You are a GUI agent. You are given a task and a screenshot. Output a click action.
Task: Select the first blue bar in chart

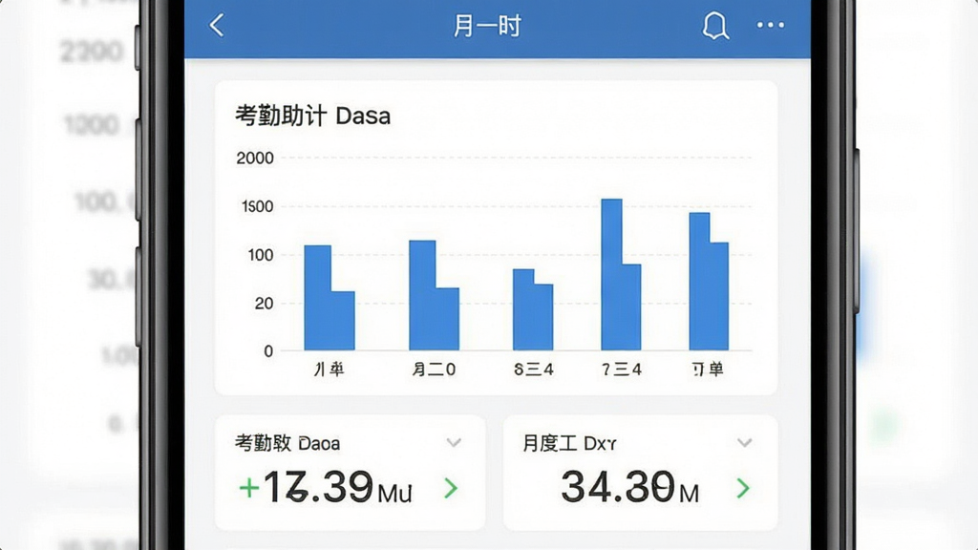click(330, 298)
